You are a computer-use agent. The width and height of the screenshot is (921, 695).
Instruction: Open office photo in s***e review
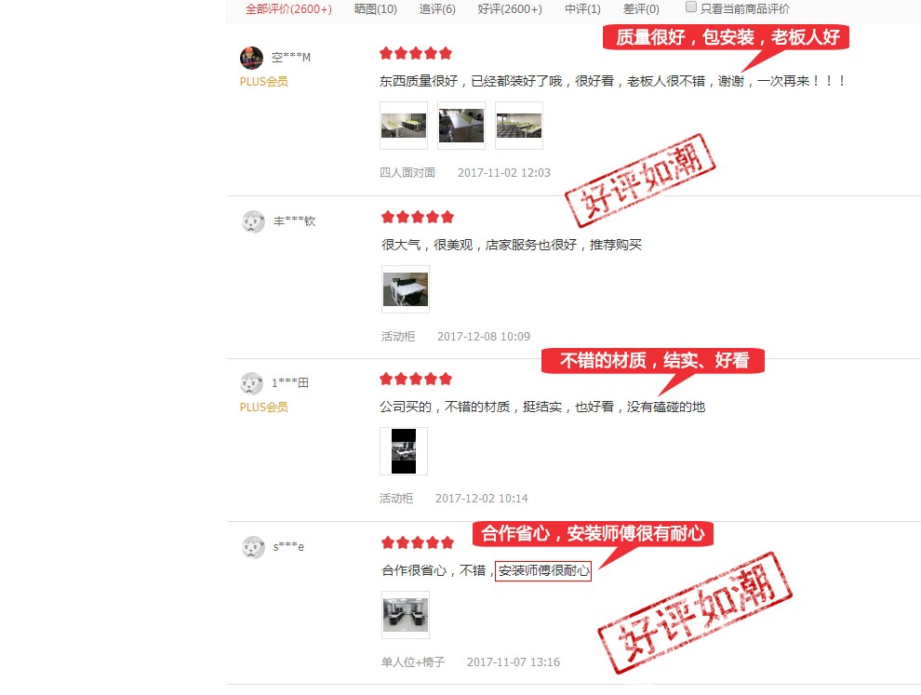[406, 614]
